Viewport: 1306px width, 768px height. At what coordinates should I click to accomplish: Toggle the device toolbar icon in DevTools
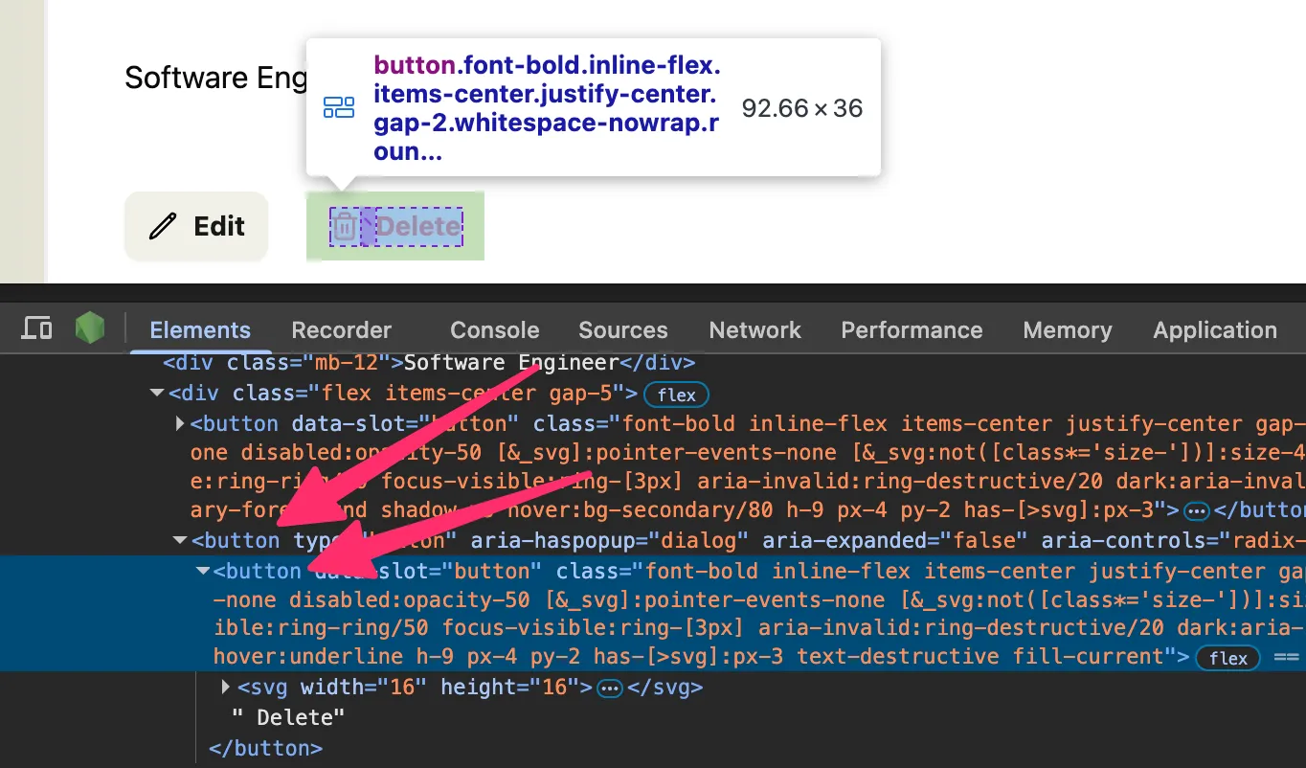(x=36, y=329)
